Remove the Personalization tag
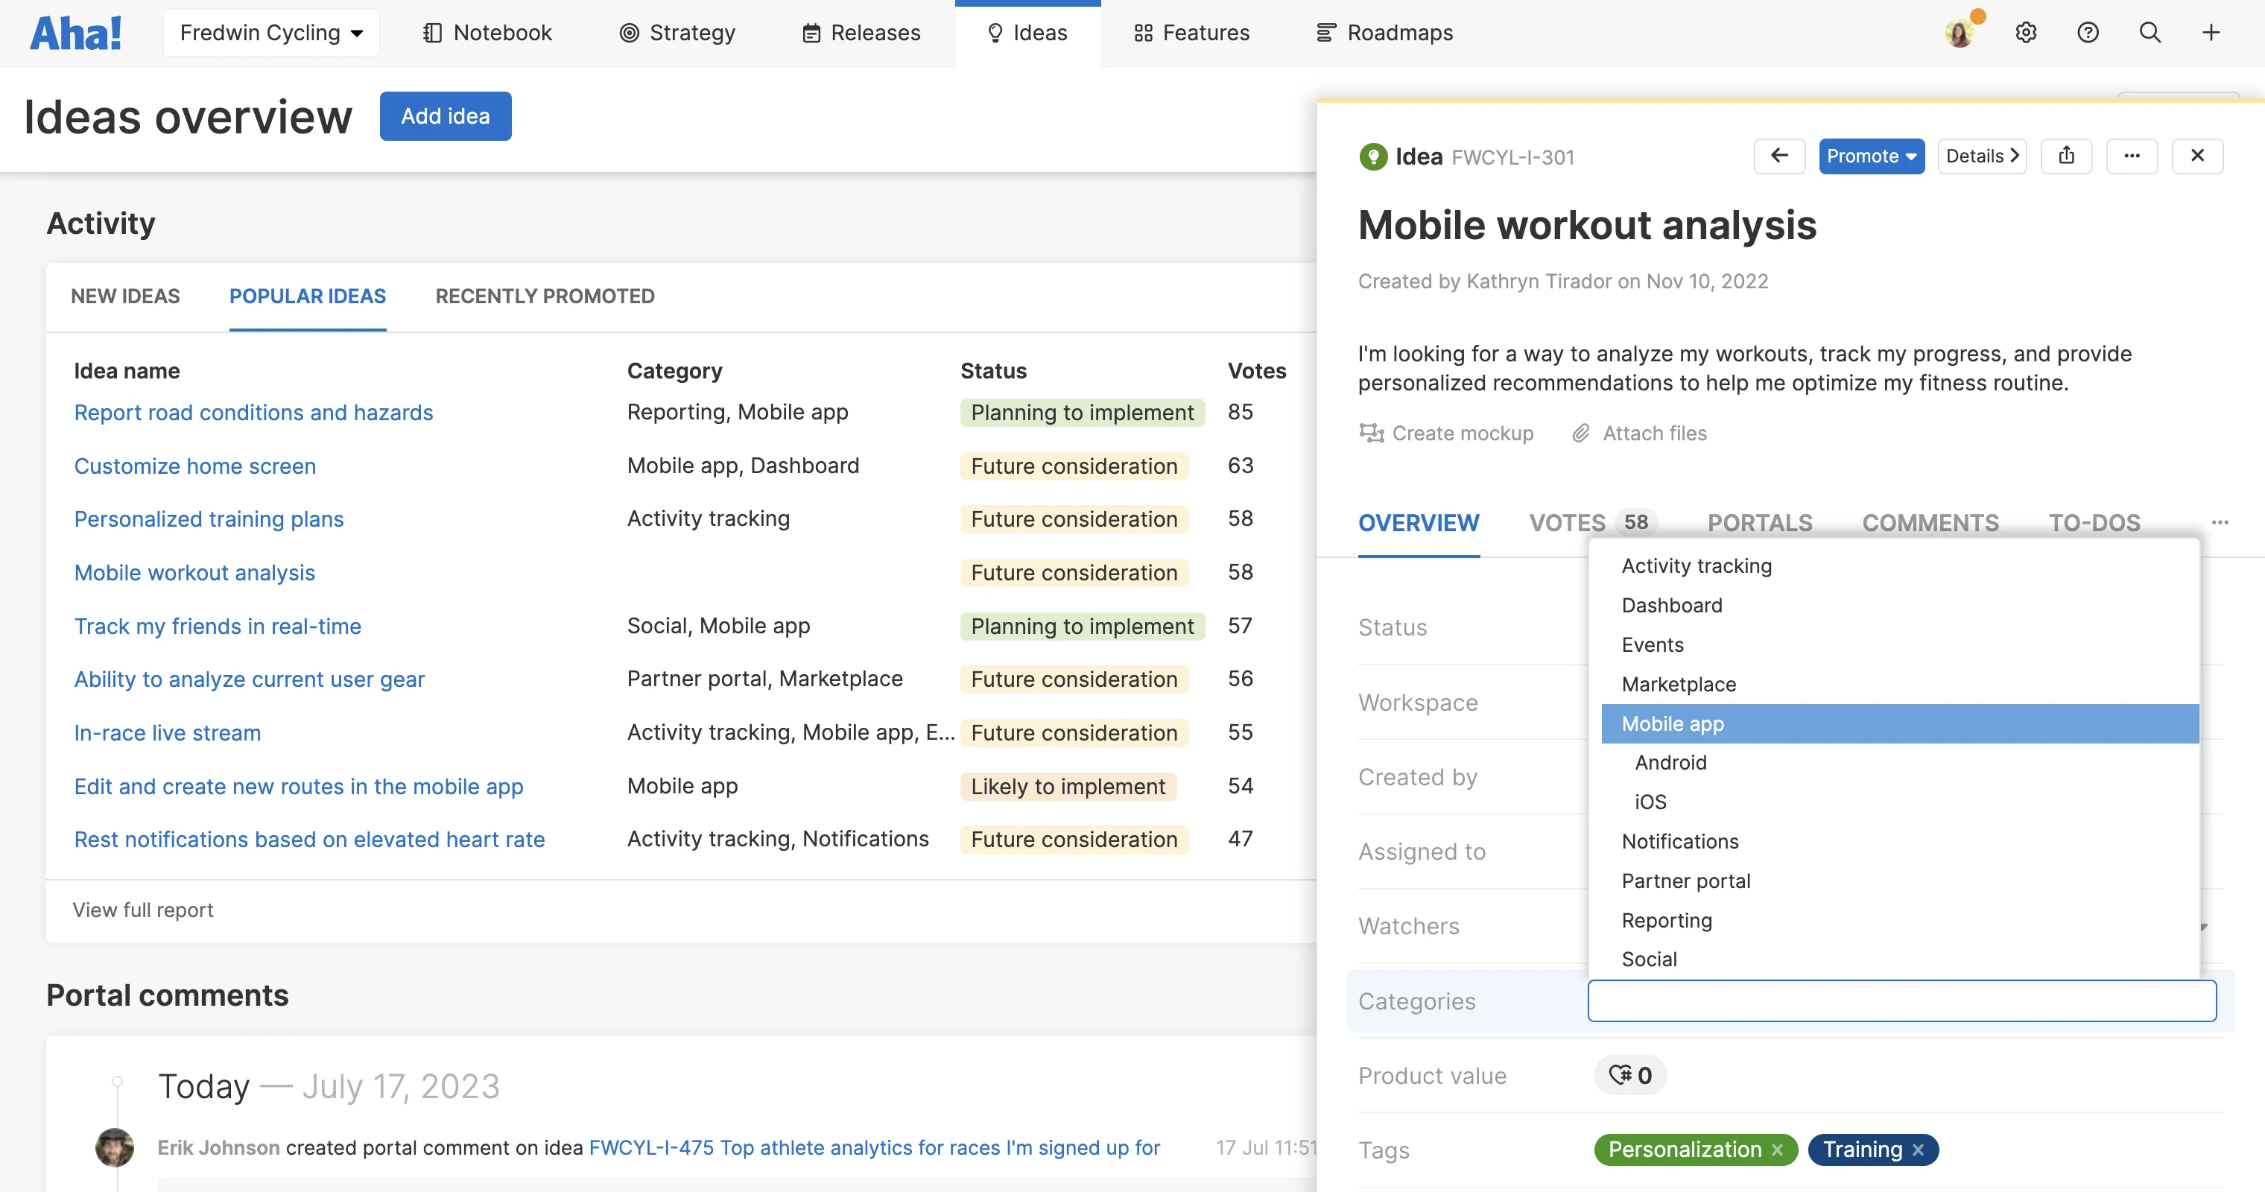Viewport: 2265px width, 1192px height. point(1777,1150)
